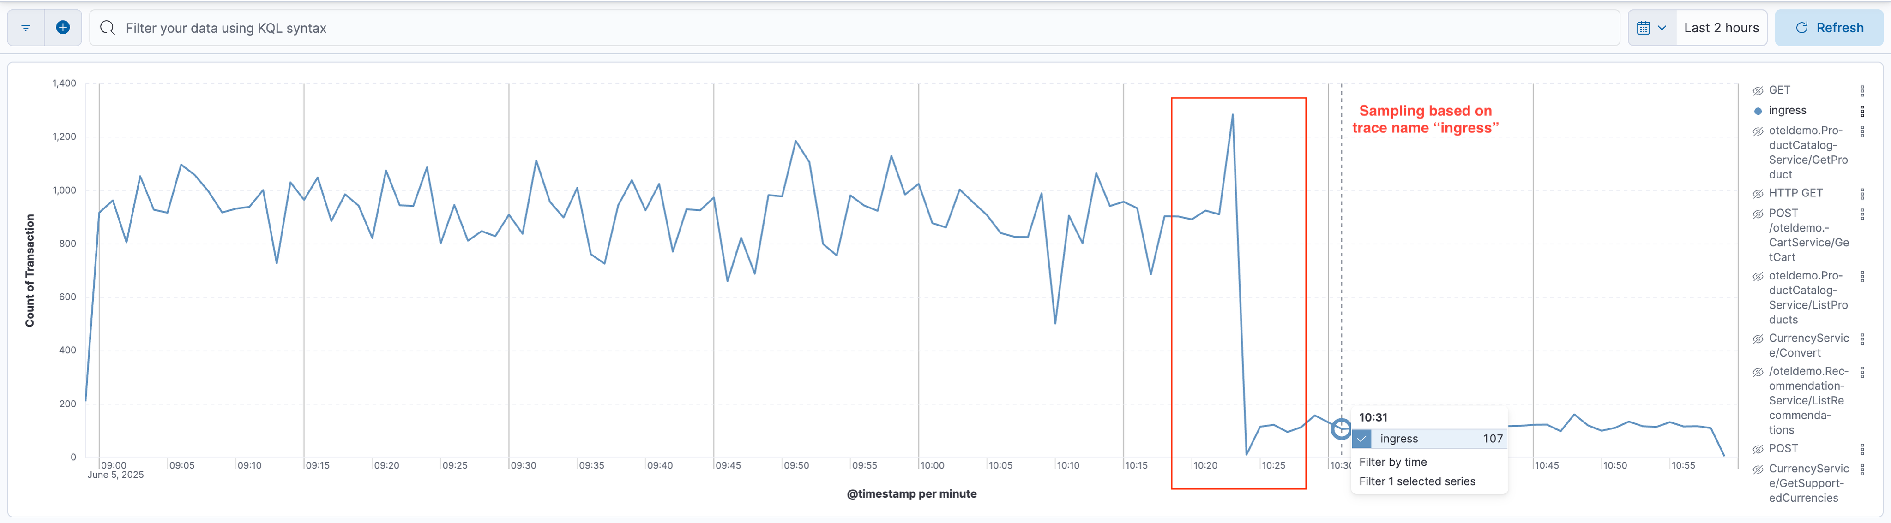Image resolution: width=1891 pixels, height=523 pixels.
Task: Toggle the ingress checkbox in tooltip
Action: (x=1362, y=439)
